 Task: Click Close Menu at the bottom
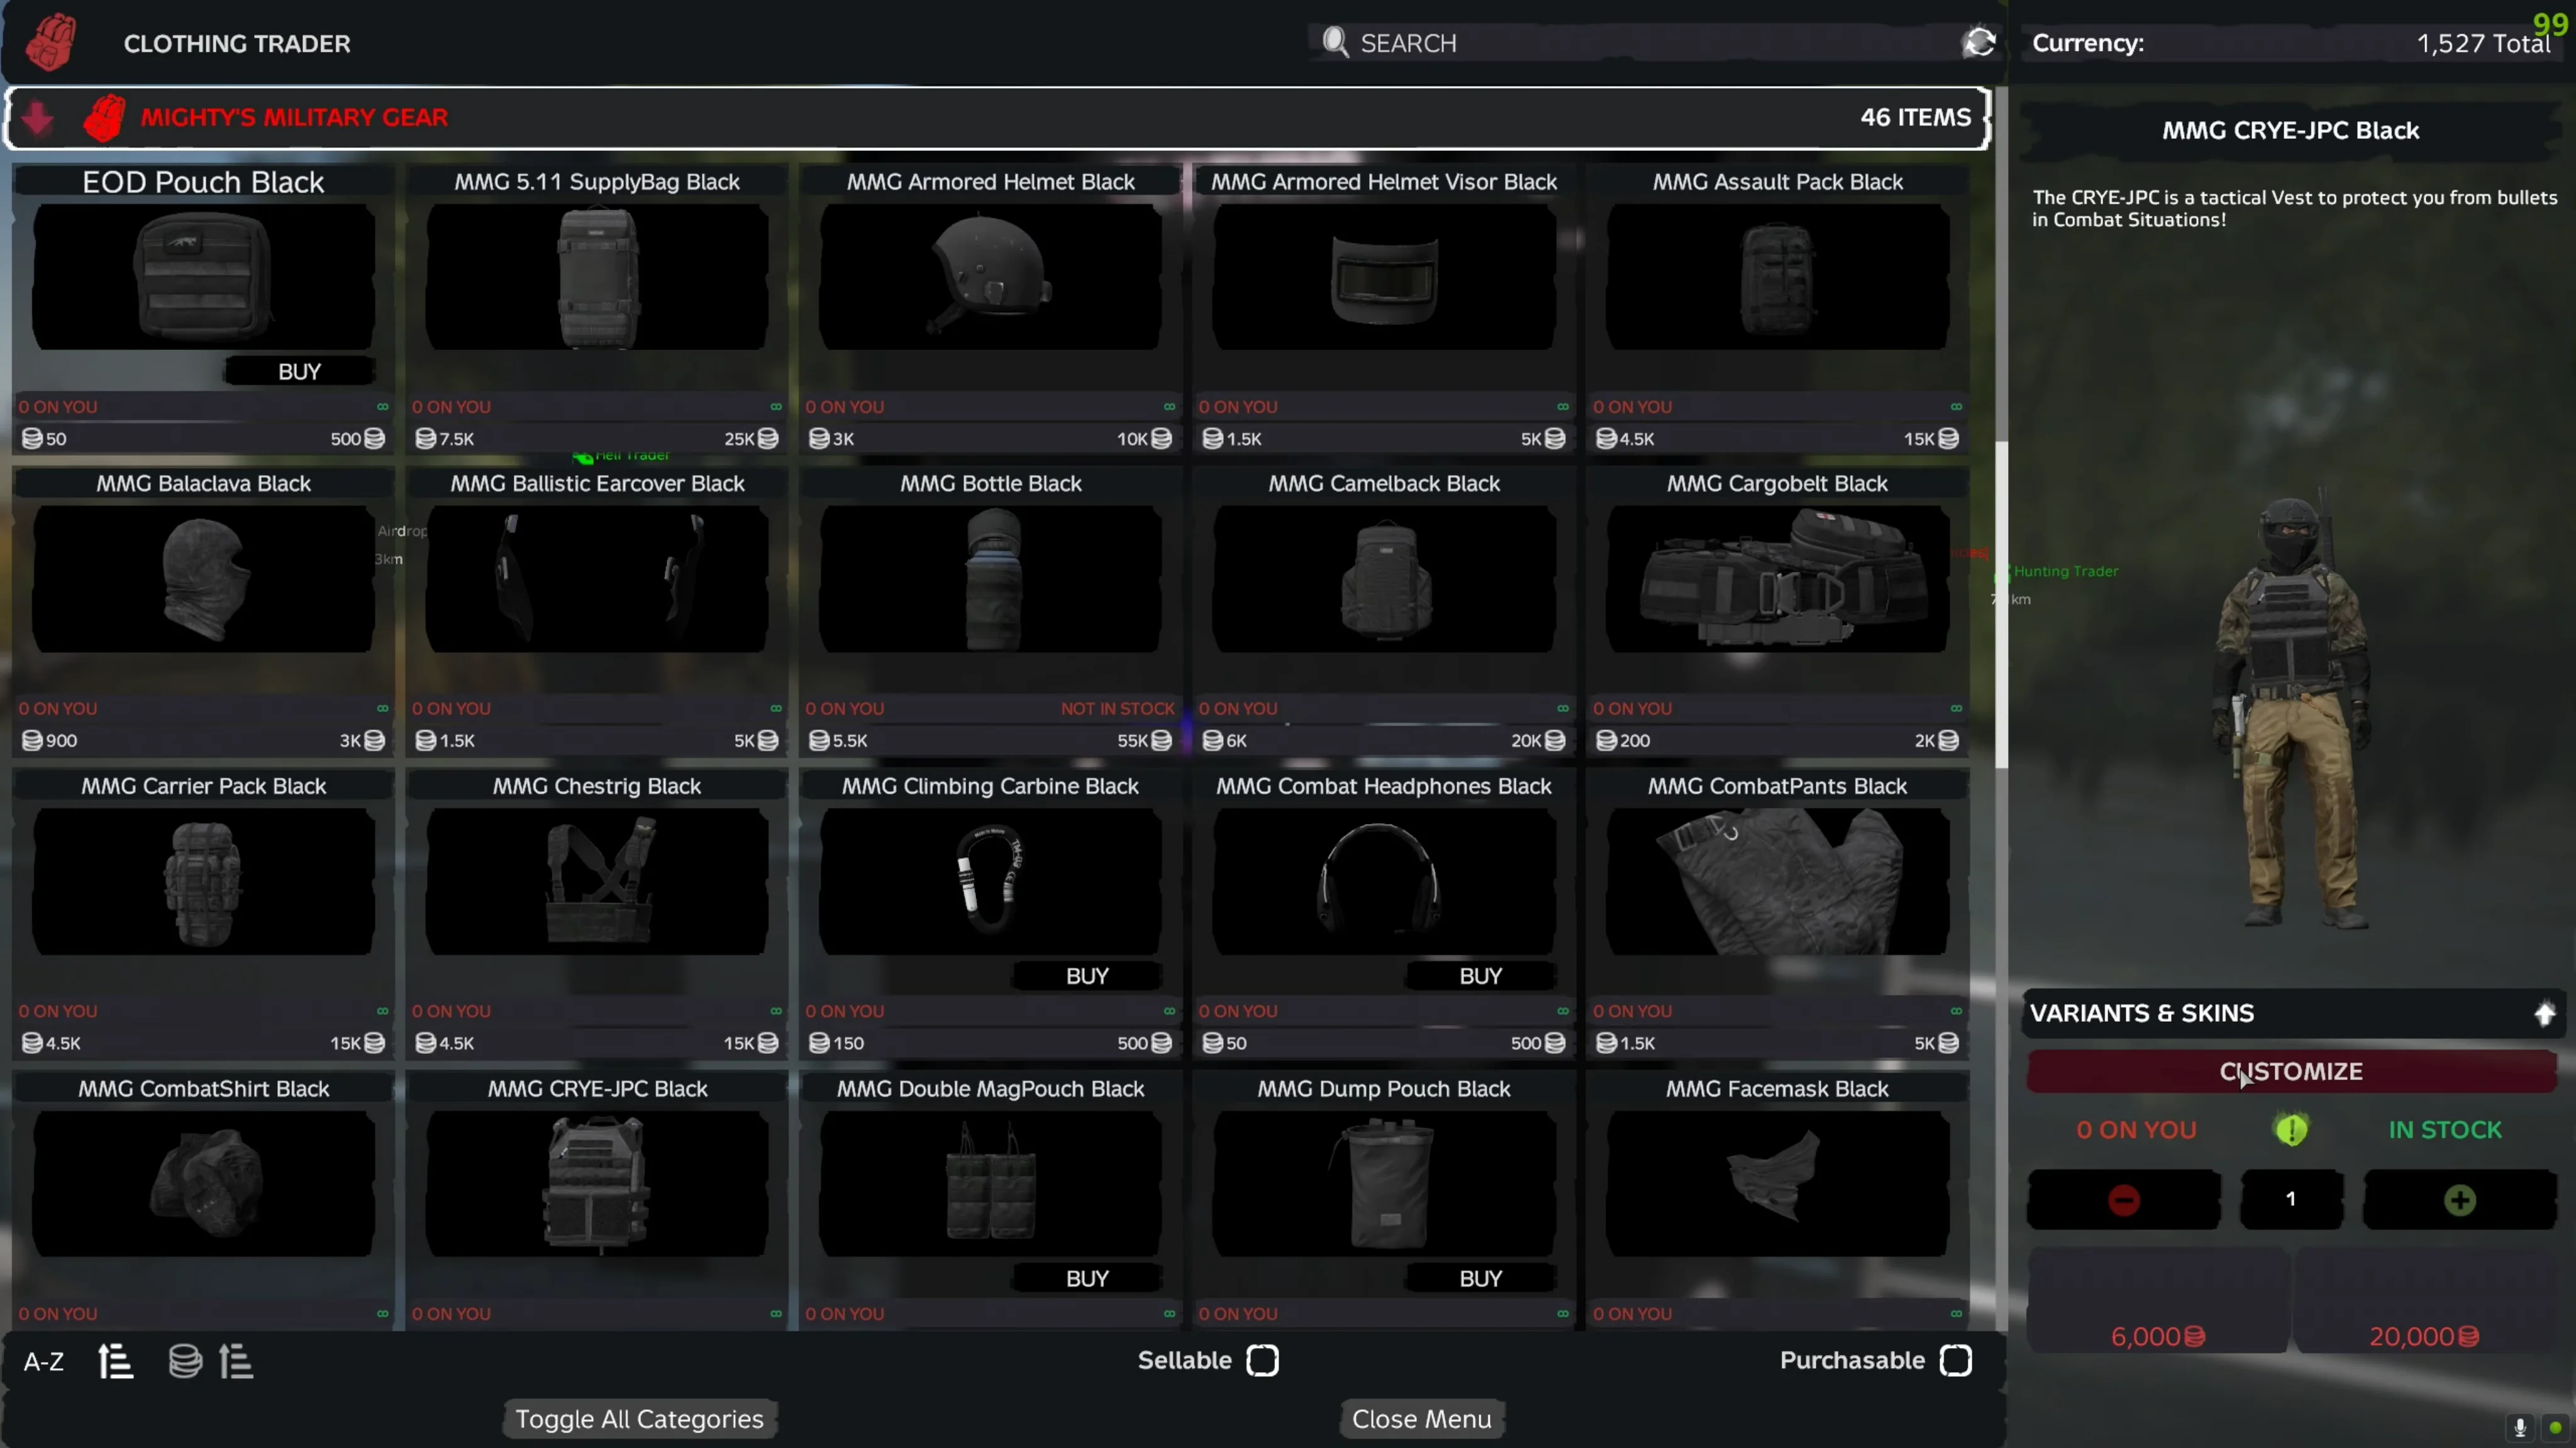[x=1421, y=1418]
